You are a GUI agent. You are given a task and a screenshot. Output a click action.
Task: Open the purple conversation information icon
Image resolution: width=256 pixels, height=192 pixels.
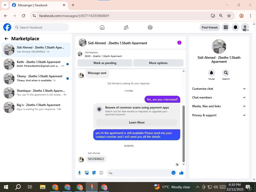(x=179, y=43)
